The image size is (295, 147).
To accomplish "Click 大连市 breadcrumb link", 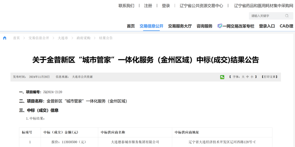I will (63, 38).
